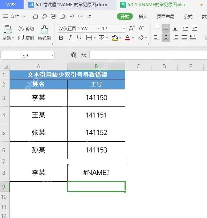Image resolution: width=207 pixels, height=218 pixels.
Task: Open the Paste options dropdown arrow
Action: [13, 38]
